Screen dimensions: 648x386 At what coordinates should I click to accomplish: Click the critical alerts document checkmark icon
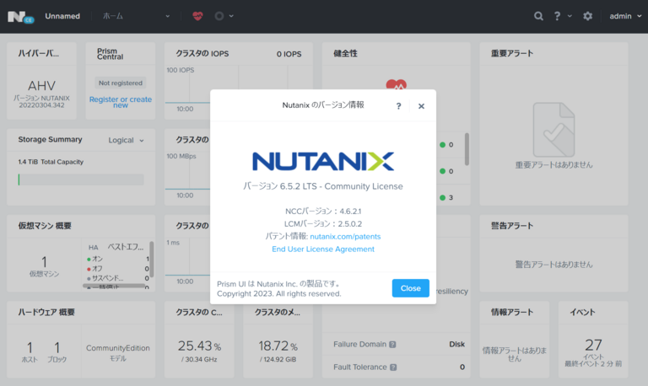553,129
